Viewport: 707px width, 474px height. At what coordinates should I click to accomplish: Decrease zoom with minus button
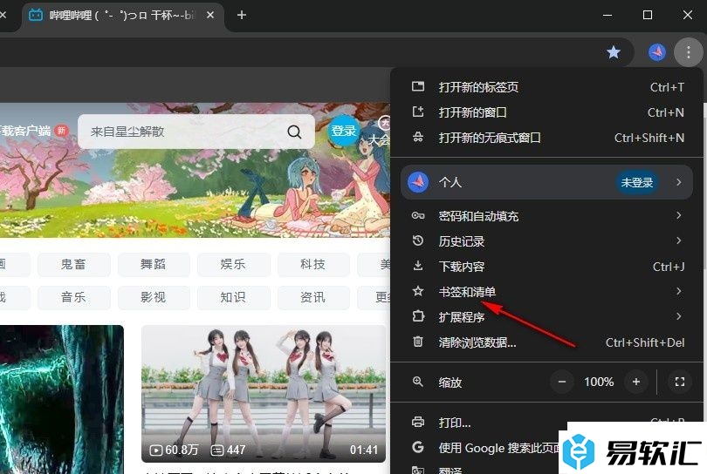pyautogui.click(x=562, y=382)
